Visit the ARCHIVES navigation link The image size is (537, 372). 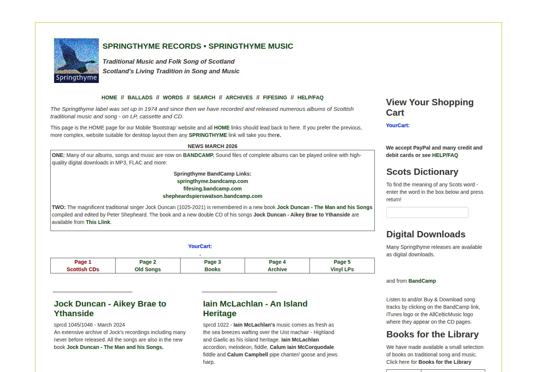point(239,97)
